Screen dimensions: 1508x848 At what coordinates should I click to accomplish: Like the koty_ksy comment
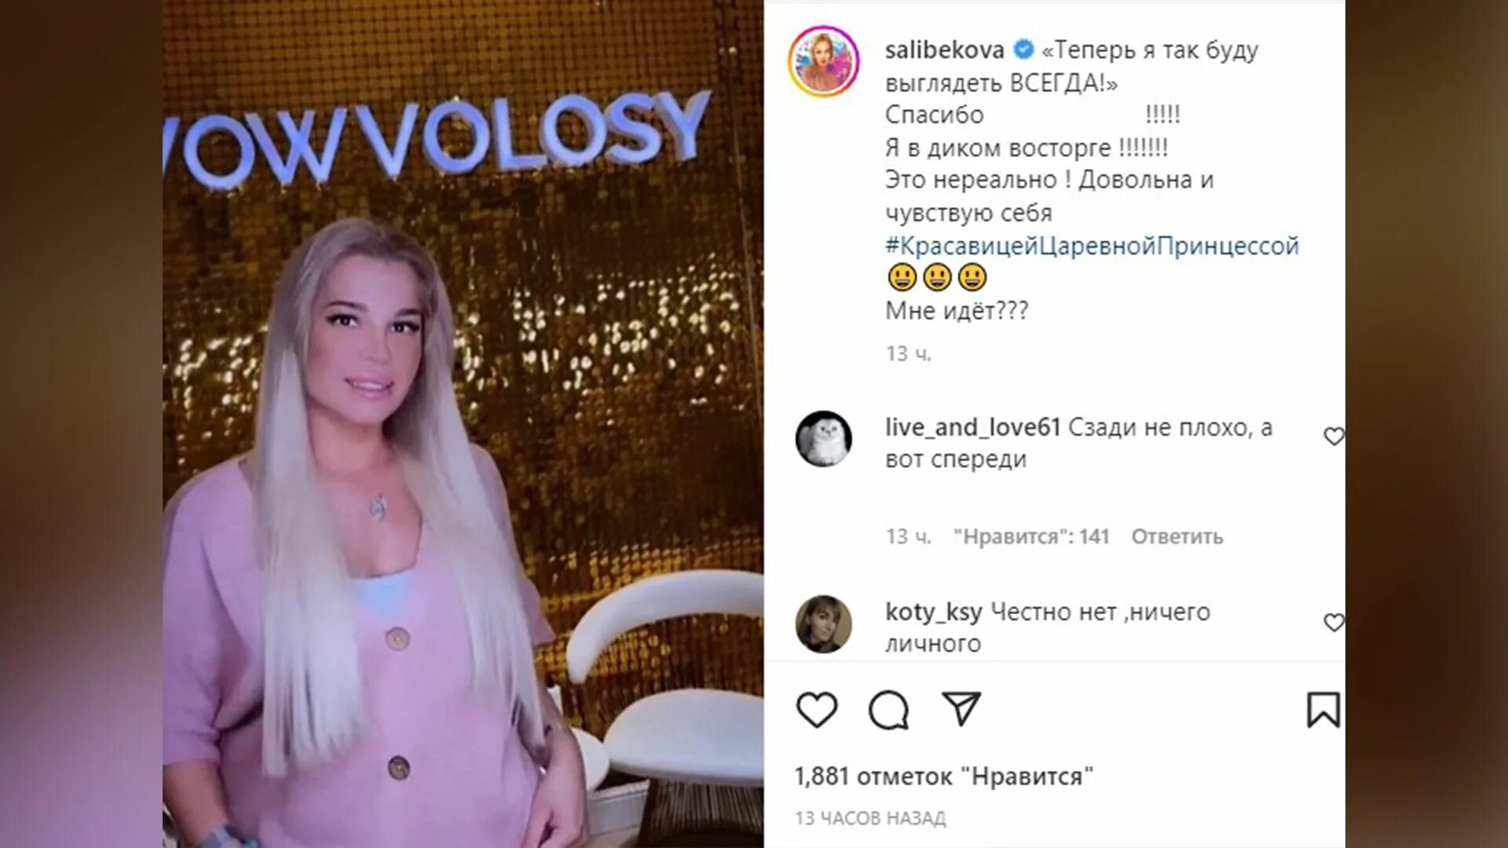point(1334,622)
